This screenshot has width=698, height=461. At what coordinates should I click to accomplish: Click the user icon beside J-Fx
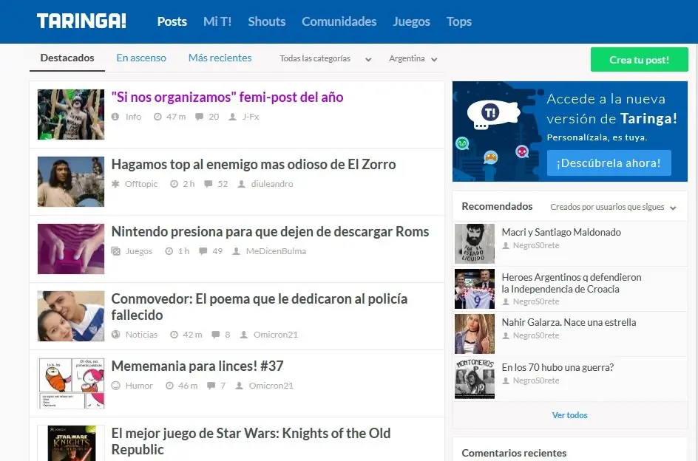[232, 117]
